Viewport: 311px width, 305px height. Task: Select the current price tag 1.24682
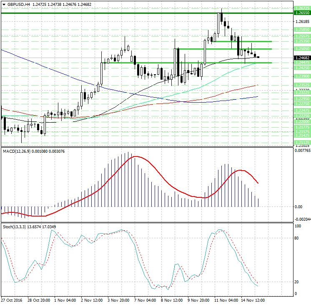[x=301, y=58]
